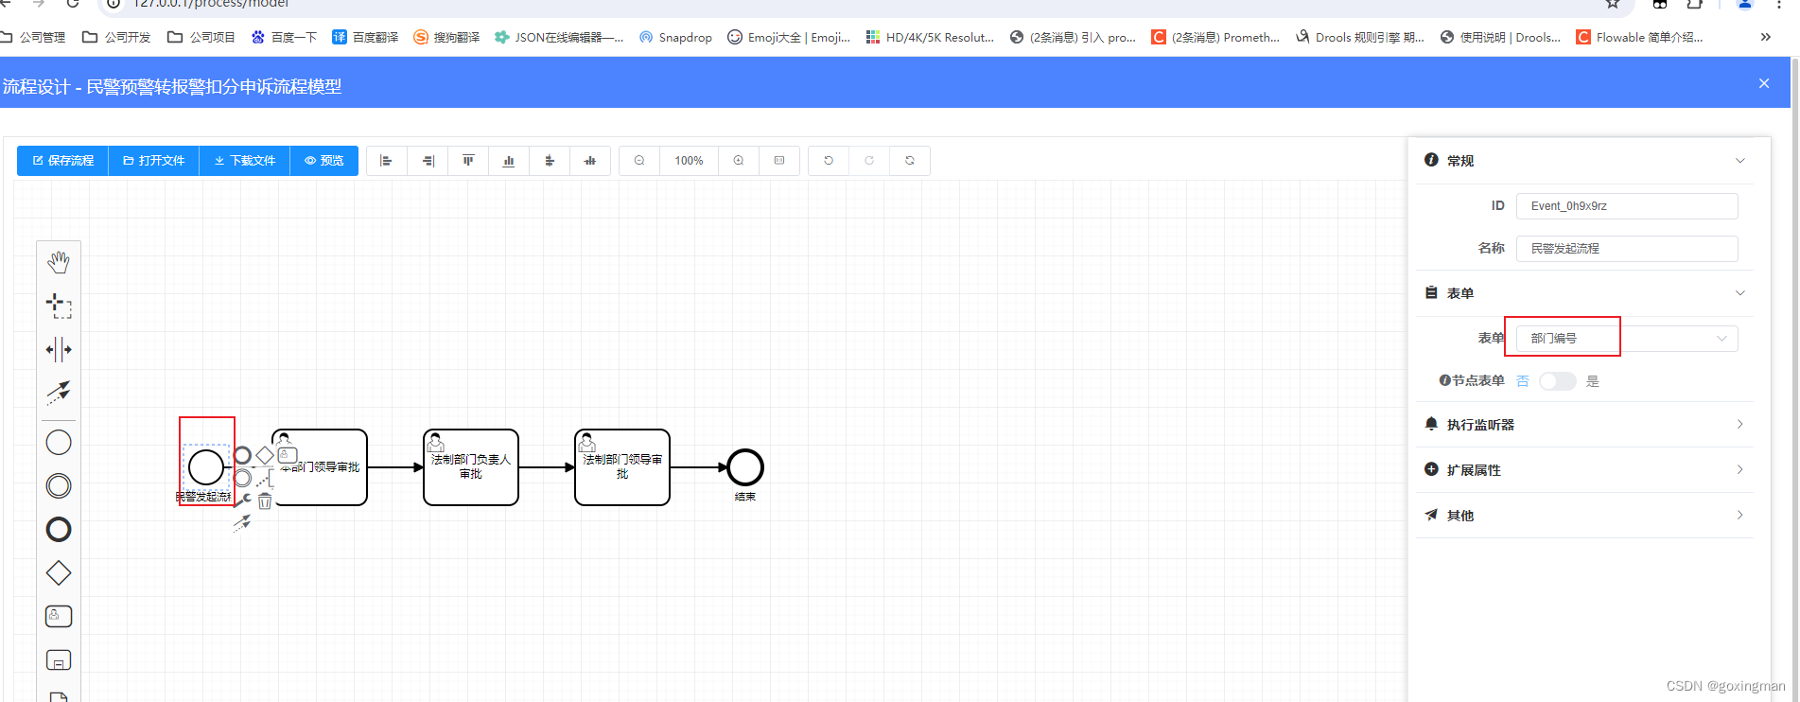Align selected elements to the left
Image resolution: width=1800 pixels, height=702 pixels.
(386, 161)
